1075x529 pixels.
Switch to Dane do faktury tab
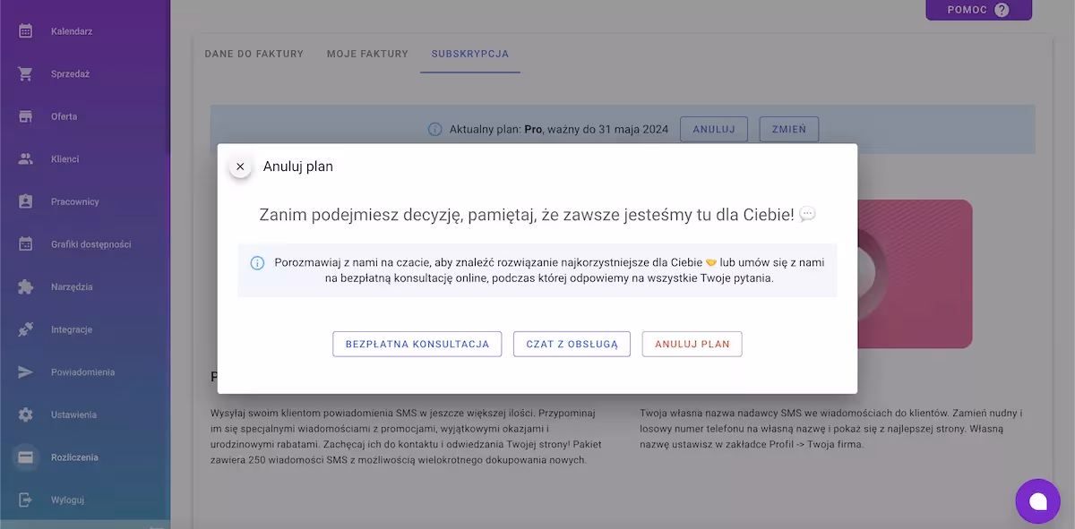pos(254,54)
